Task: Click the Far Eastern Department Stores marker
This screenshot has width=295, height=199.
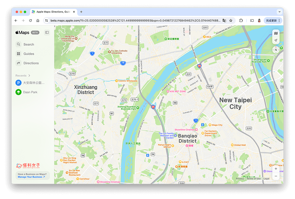Action: [x=203, y=133]
